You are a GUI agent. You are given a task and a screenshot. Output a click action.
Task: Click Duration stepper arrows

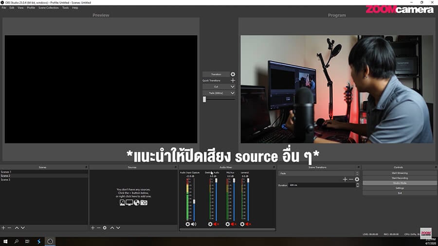point(358,185)
